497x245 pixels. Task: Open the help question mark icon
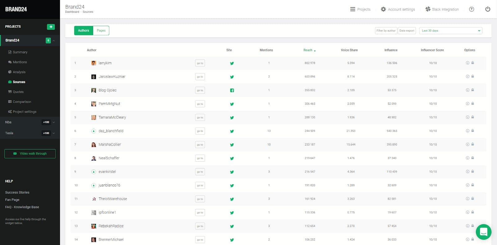(472, 9)
